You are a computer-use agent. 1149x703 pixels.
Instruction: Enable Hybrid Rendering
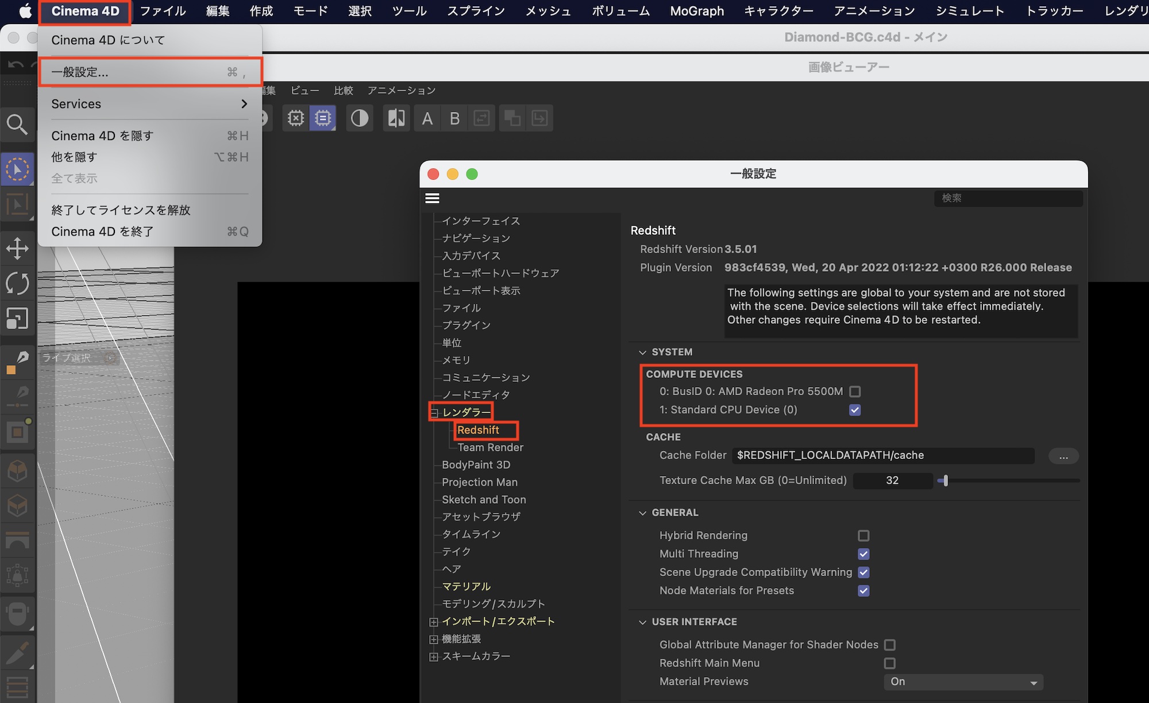864,535
